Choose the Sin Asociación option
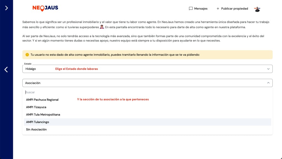 [36, 129]
